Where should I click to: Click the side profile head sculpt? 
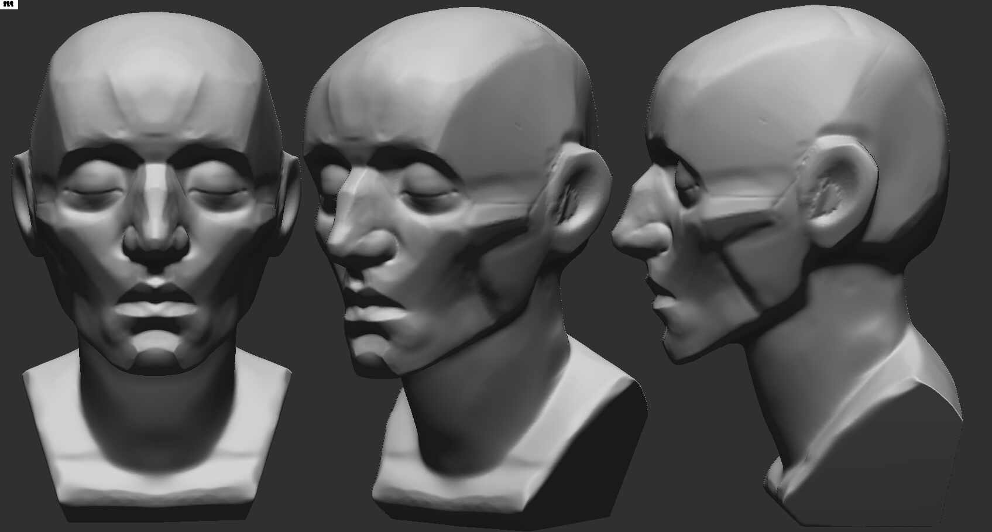tap(787, 266)
